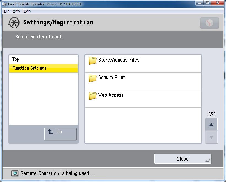Go to previous page with up arrow

tap(211, 125)
